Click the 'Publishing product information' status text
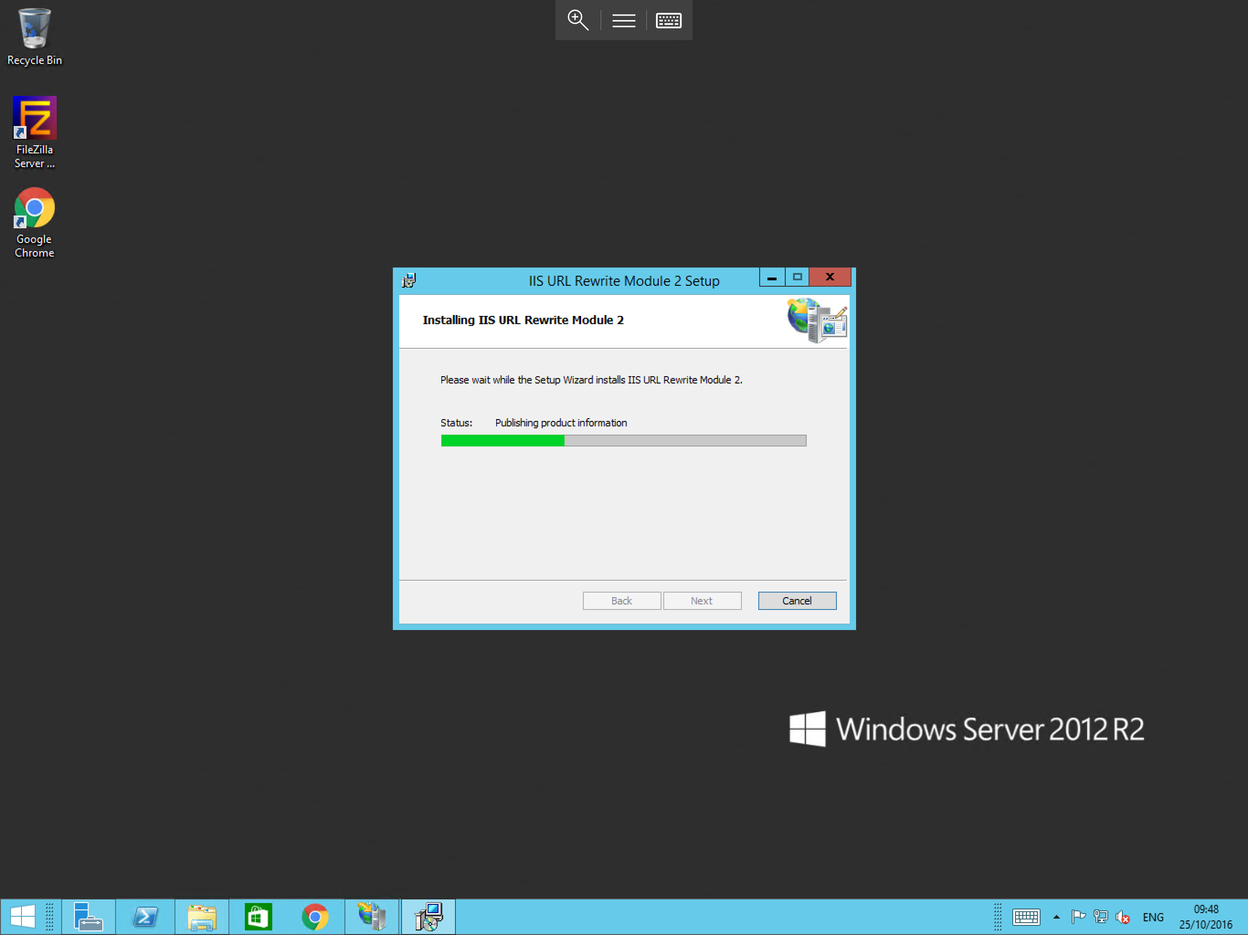Screen dimensions: 1248x935 (561, 423)
